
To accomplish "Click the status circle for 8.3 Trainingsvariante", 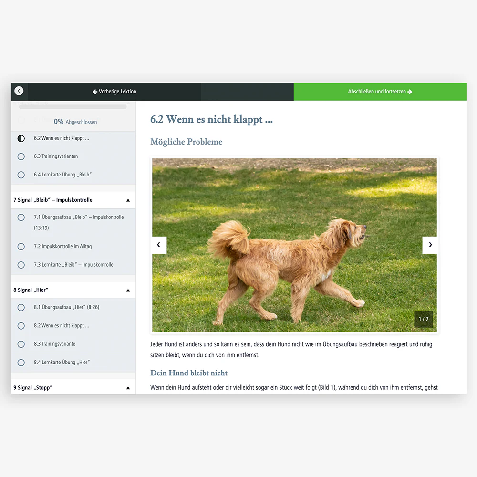I will [x=21, y=344].
